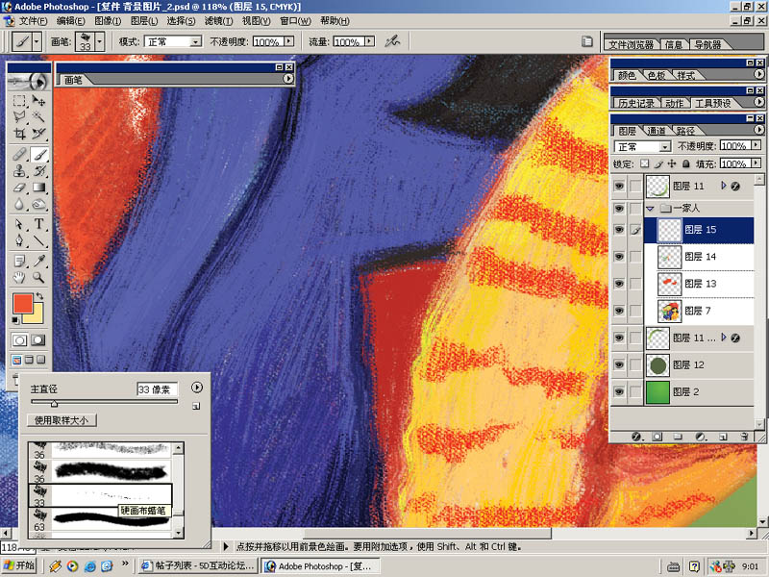Open the 文件浏览器 tab
769x577 pixels.
click(x=632, y=44)
